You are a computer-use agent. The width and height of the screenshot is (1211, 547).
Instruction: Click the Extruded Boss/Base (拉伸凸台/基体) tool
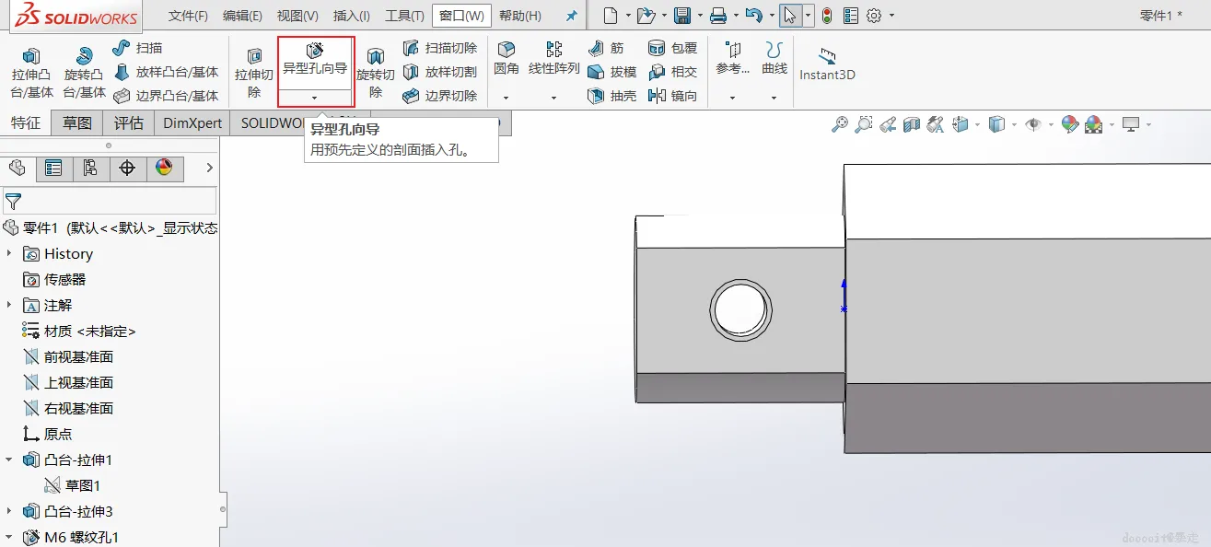pos(32,73)
